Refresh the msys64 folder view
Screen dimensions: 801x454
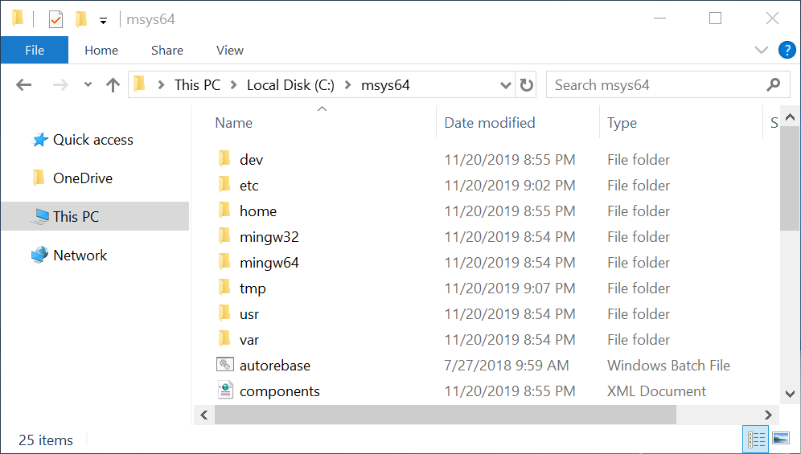(527, 85)
